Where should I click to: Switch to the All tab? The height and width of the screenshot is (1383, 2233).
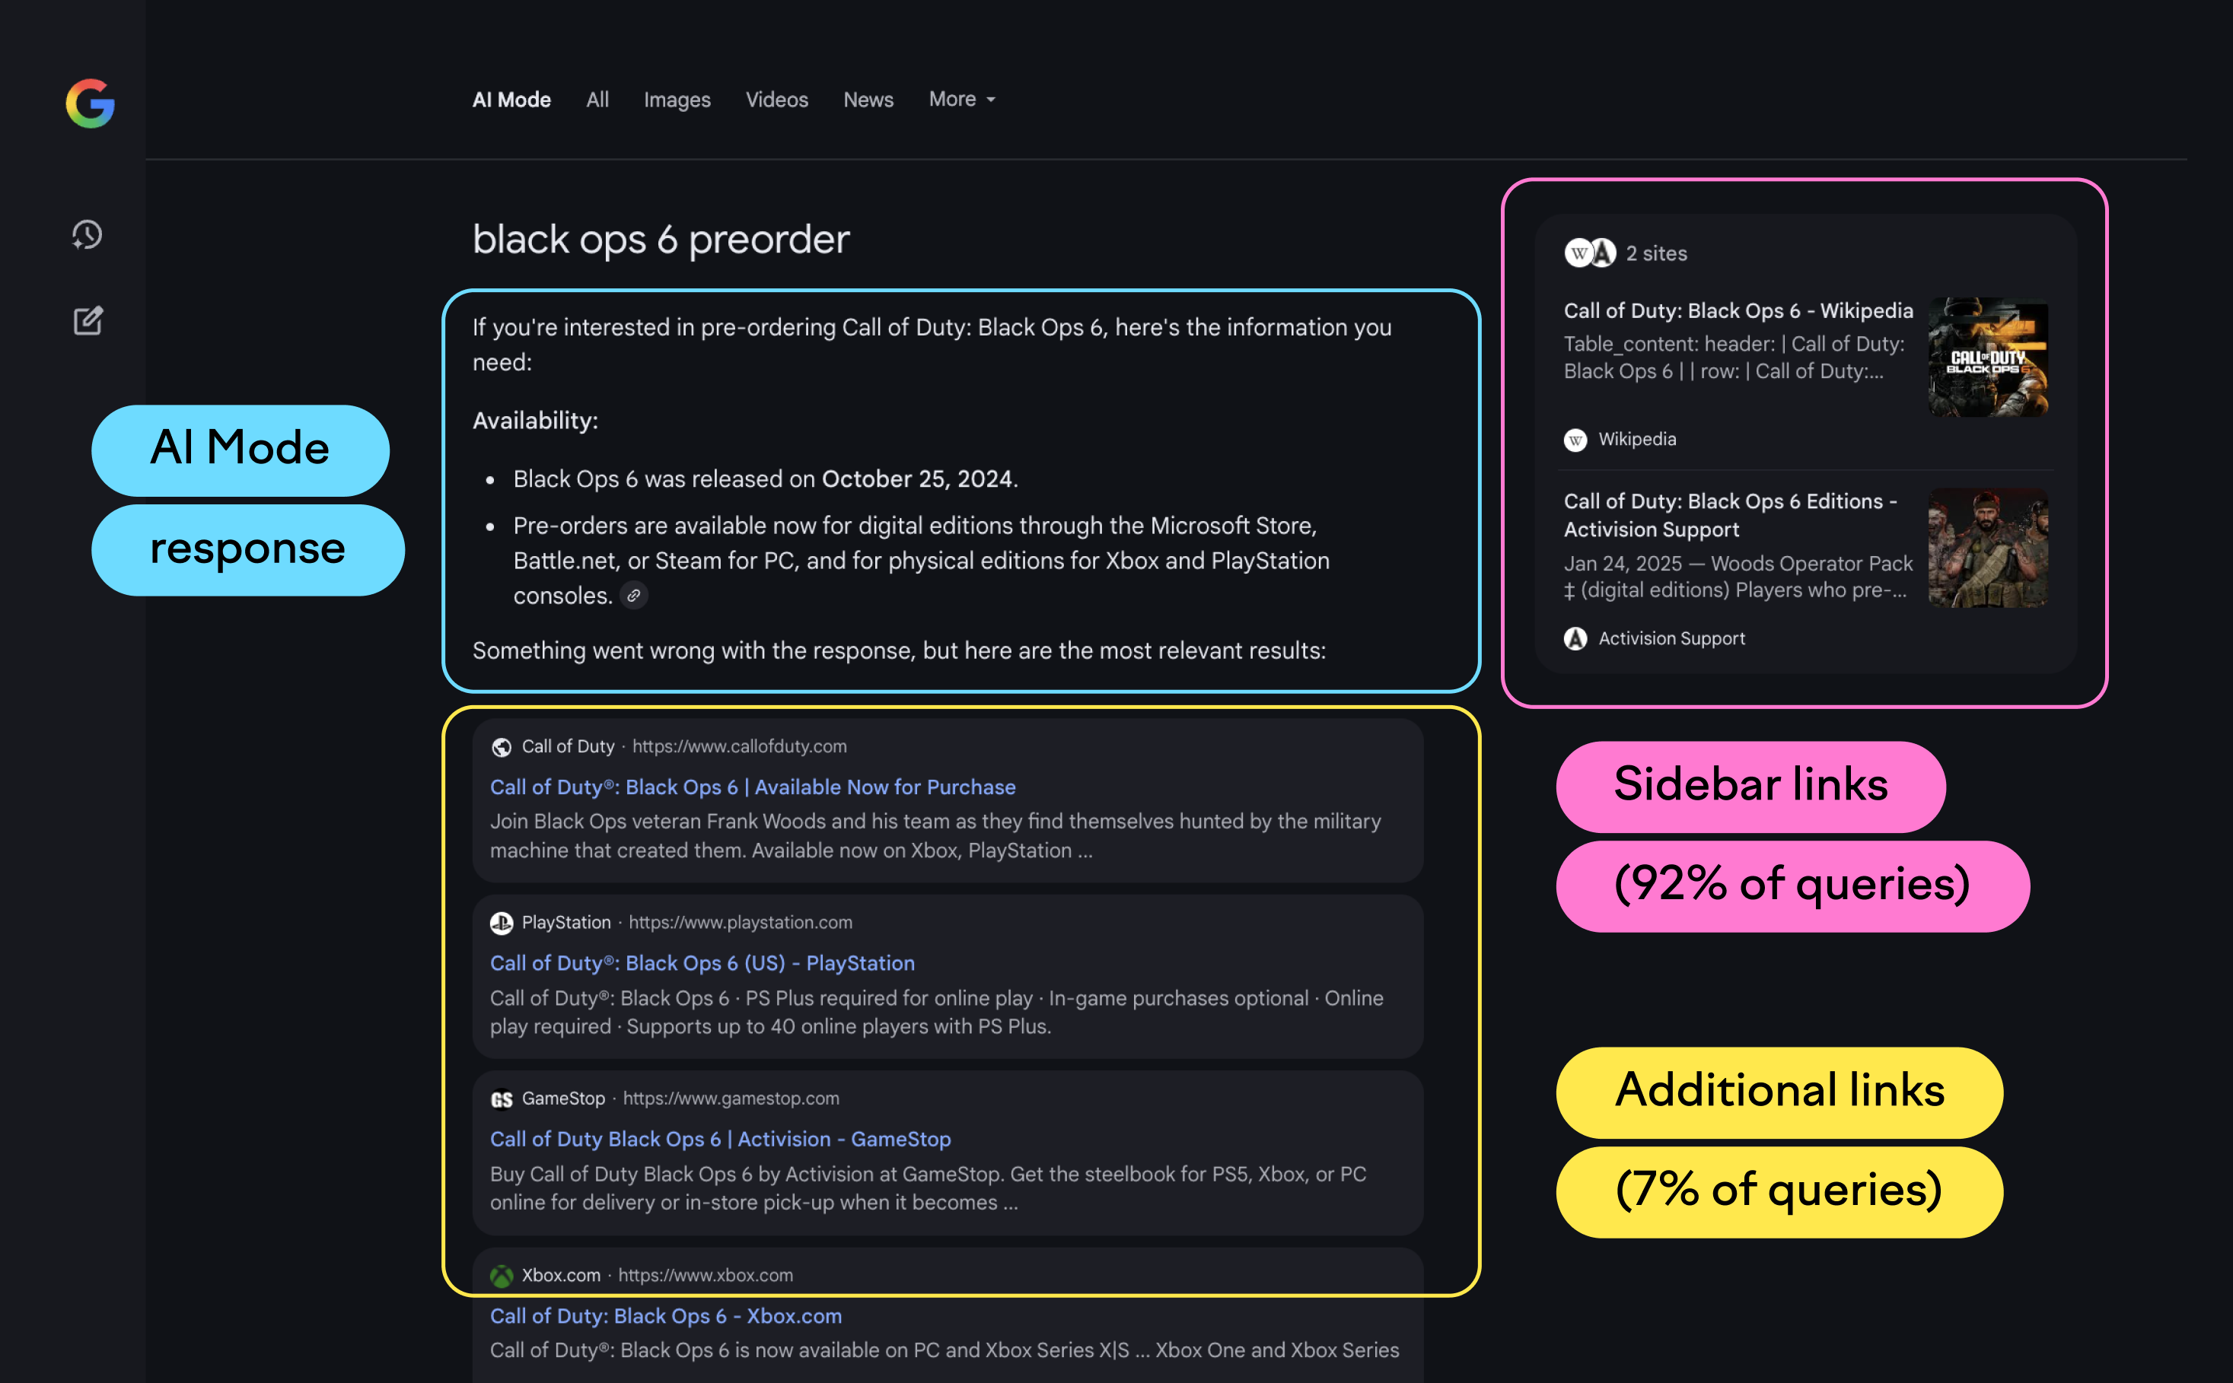597,99
